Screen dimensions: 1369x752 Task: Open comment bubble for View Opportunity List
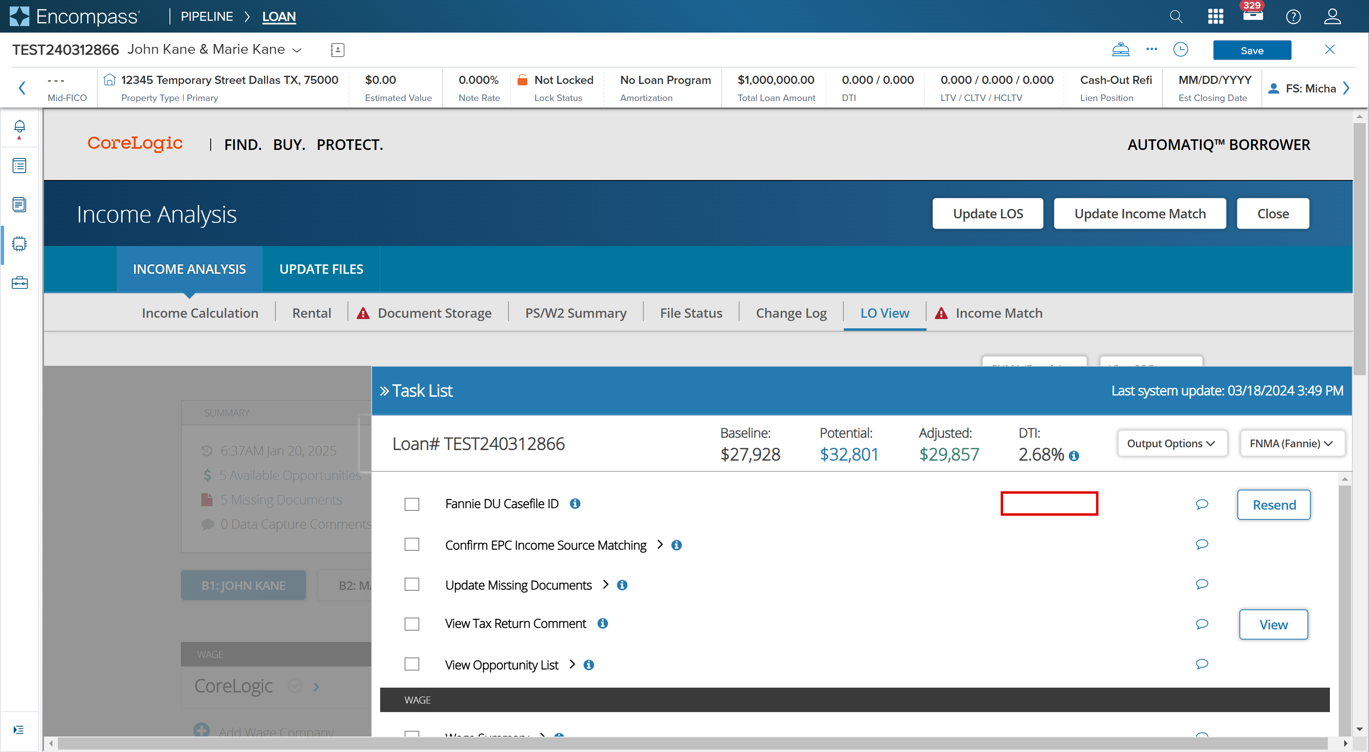coord(1202,663)
